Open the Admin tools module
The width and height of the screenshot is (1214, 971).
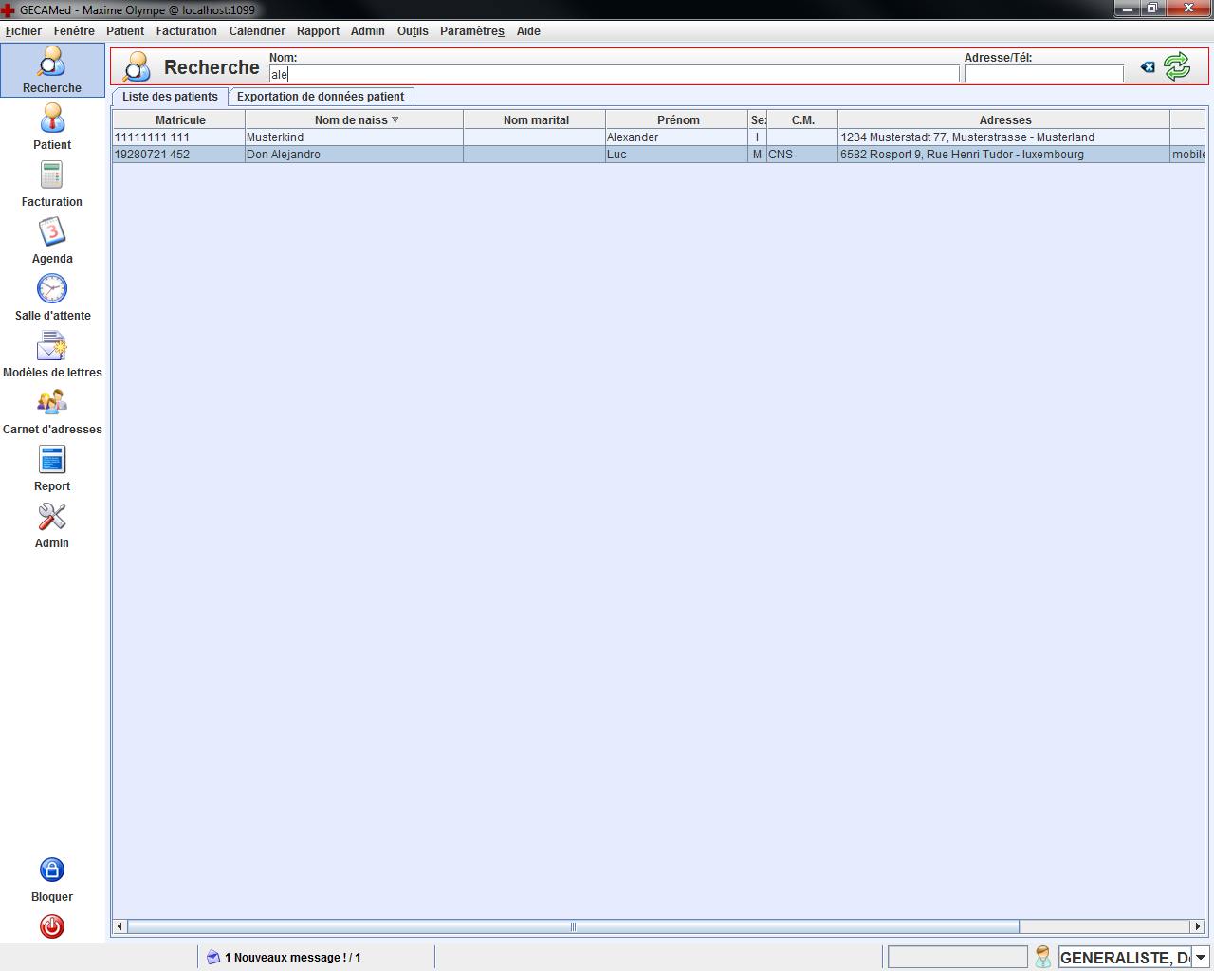(x=52, y=518)
